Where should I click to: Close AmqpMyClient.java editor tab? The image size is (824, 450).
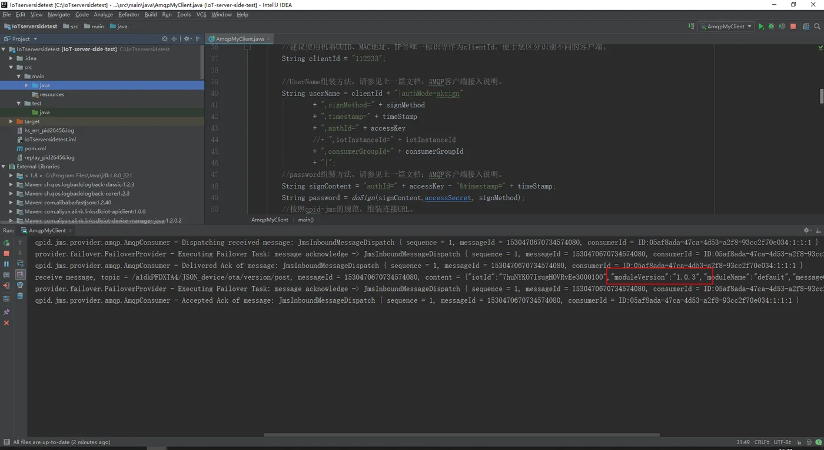pos(269,39)
